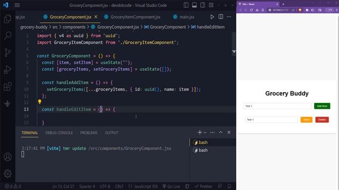This screenshot has height=190, width=339.
Task: Click the Test 1 grocery item edit field
Action: pos(271,120)
